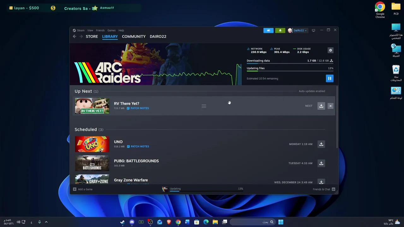
Task: Open the weather widget in taskbar
Action: (x=392, y=222)
